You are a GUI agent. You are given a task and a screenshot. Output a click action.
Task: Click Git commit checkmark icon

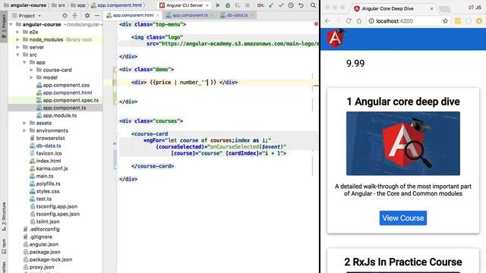[x=281, y=5]
